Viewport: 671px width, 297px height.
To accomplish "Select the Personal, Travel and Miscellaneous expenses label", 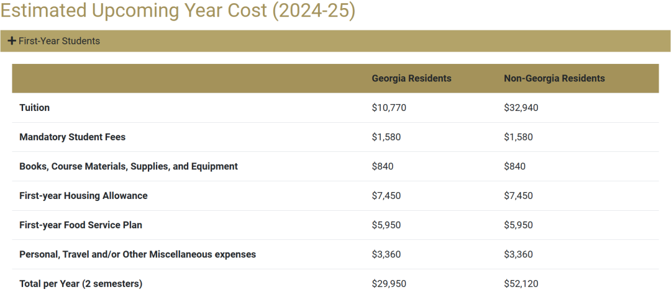I will [x=137, y=254].
